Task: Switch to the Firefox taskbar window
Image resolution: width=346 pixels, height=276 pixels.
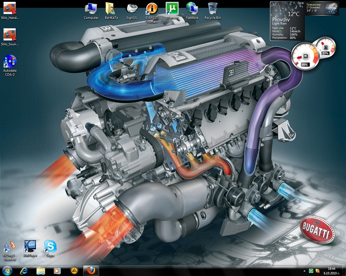Action: pyautogui.click(x=90, y=270)
